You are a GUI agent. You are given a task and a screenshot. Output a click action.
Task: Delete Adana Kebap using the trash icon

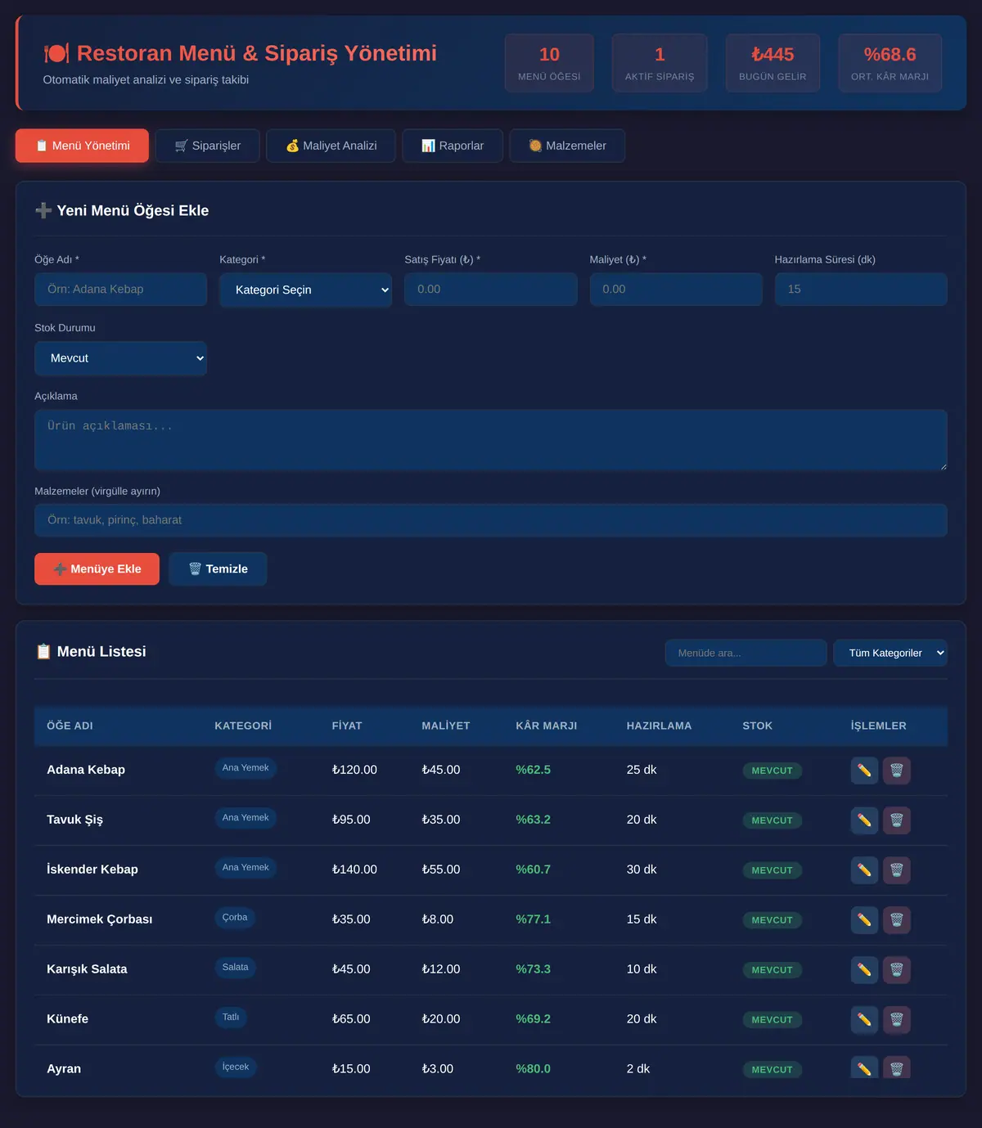(x=897, y=771)
